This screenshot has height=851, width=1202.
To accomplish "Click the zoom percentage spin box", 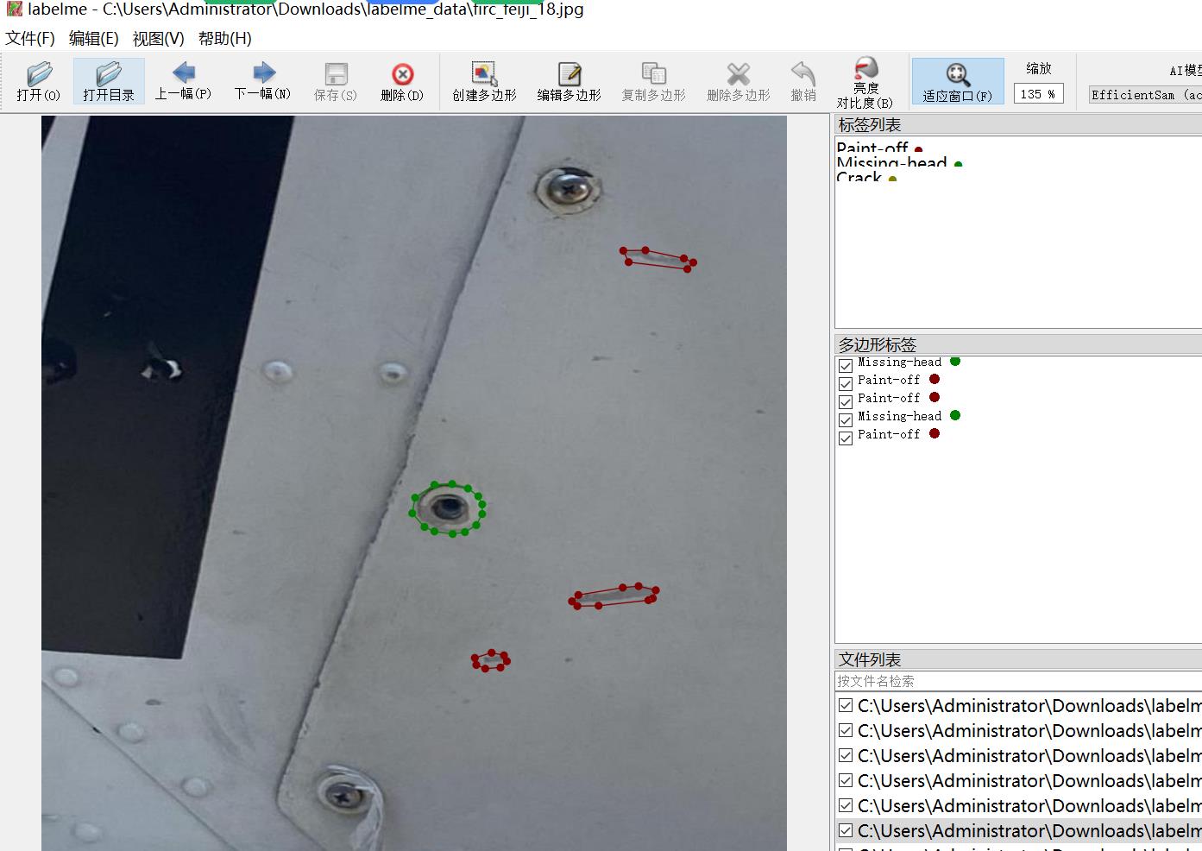I will pos(1037,94).
